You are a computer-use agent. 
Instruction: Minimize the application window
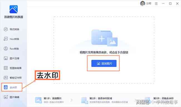[x=163, y=4]
